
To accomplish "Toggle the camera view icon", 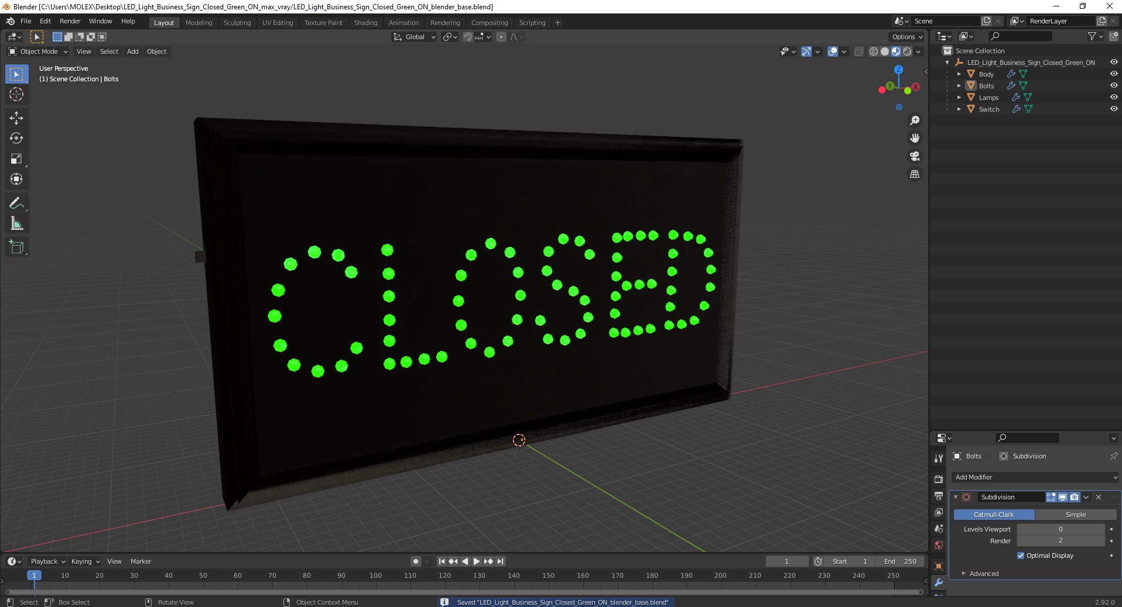I will (x=915, y=157).
